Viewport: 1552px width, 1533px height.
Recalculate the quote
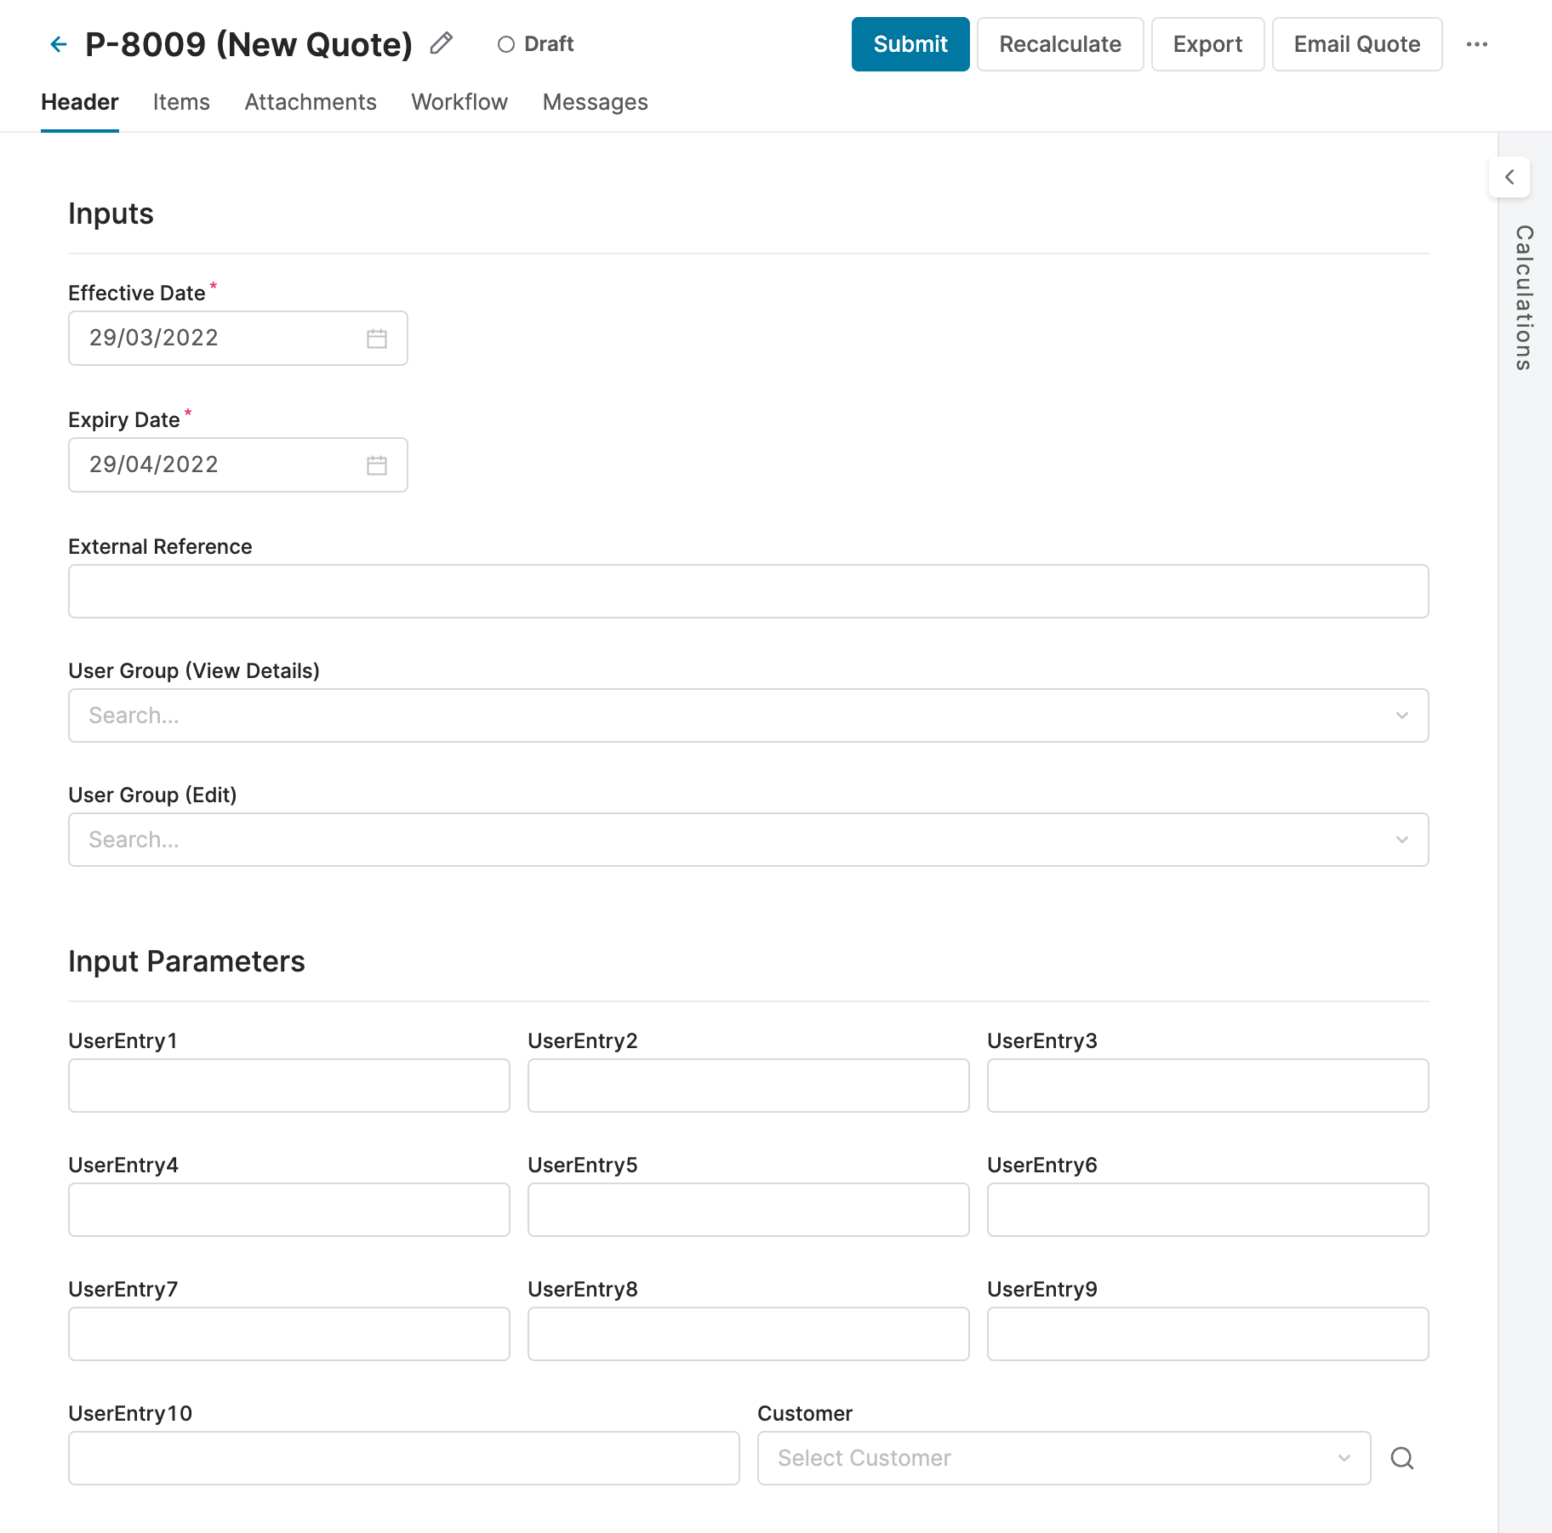[1060, 44]
